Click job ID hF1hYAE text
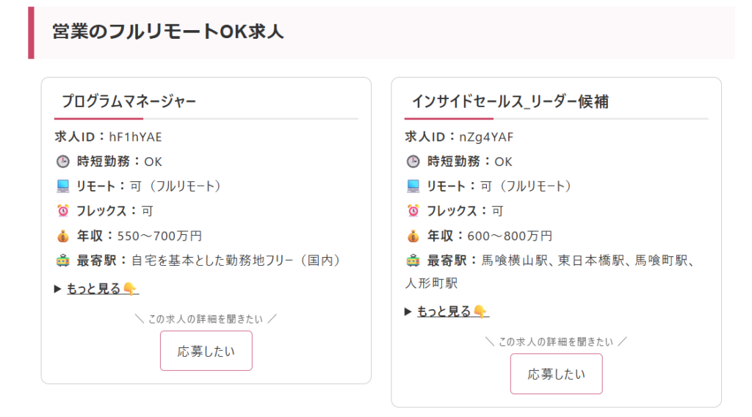Screen dimensions: 752x417 [x=135, y=137]
